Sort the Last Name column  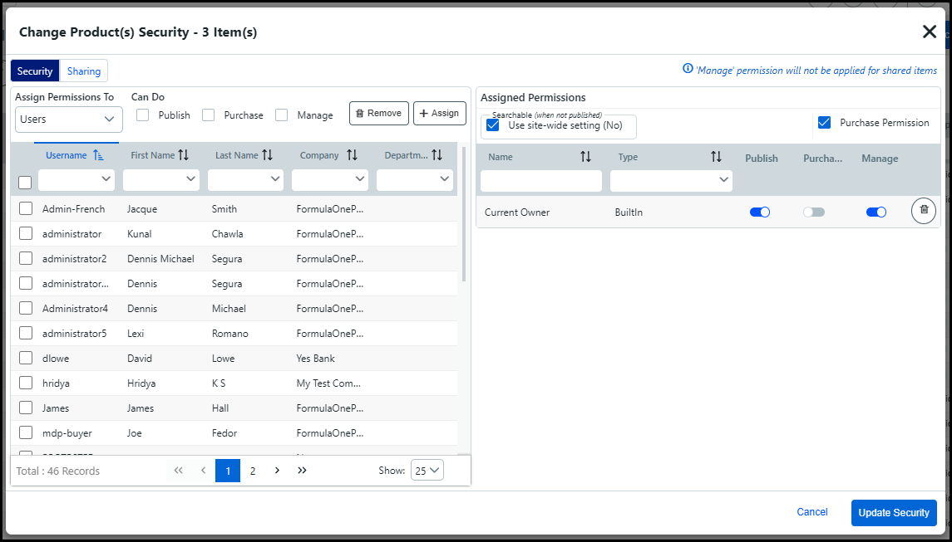pos(267,155)
